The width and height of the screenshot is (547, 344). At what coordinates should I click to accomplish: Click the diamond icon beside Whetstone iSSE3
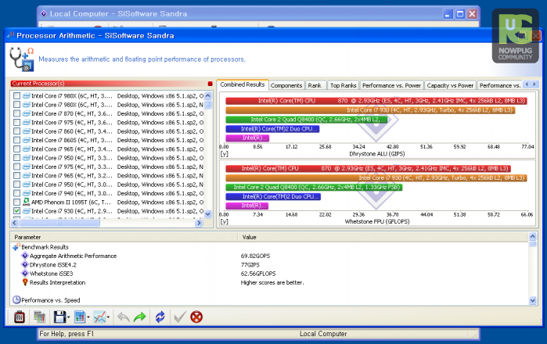(x=25, y=274)
